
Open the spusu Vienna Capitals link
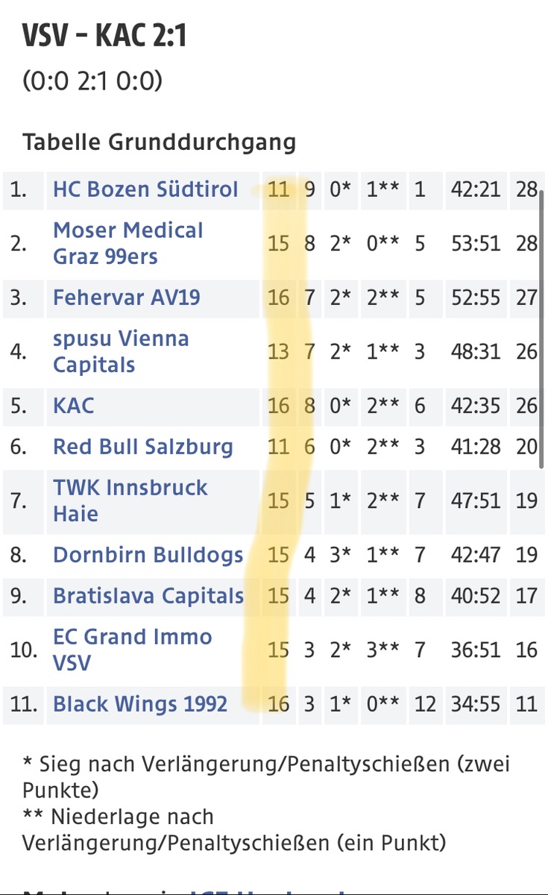[x=121, y=351]
